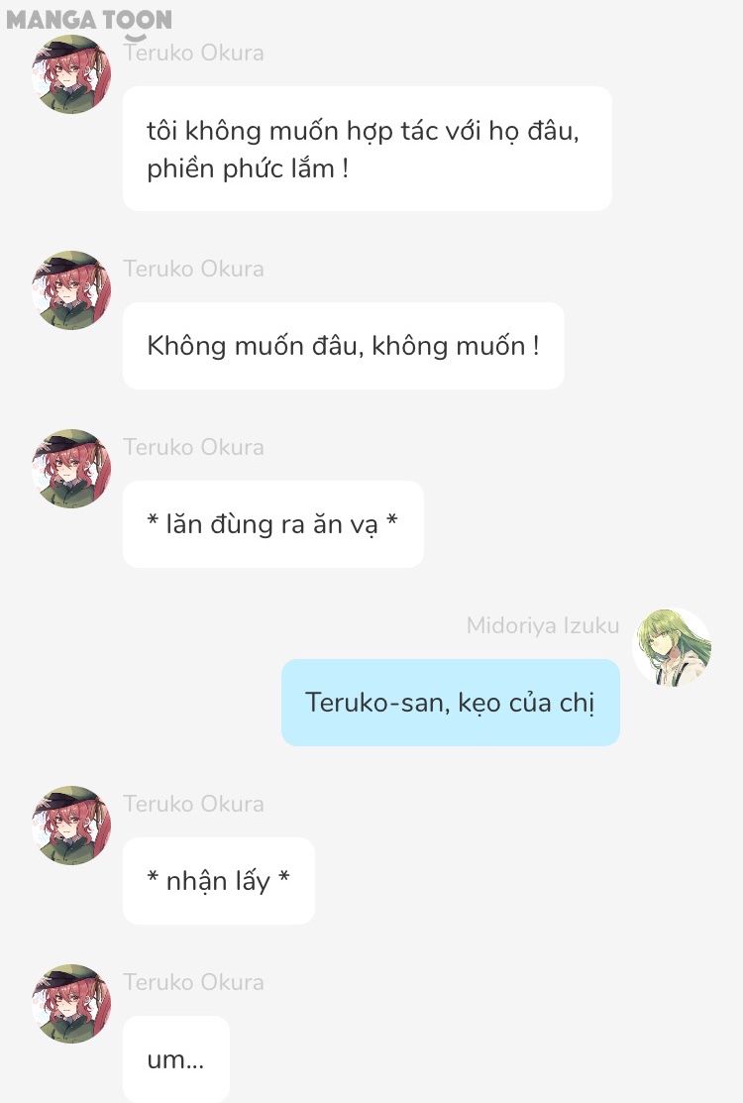Screen dimensions: 743x1103
Task: Select the 'Không muốn đâu, không muốn !' bubble
Action: point(344,346)
